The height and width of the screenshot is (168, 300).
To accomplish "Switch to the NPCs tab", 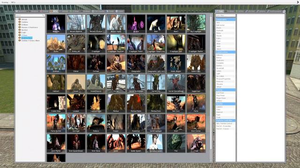I will [54, 11].
